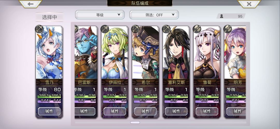Show 属性 for 伊薇拉
Viewport: 280px width, 129px height.
(115, 111)
